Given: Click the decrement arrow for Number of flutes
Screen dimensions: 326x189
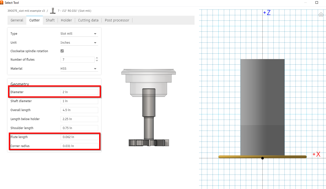Looking at the screenshot, I should click(x=97, y=61).
